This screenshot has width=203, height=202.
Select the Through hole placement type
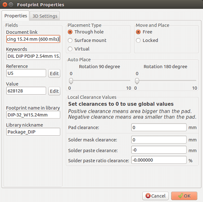86,32
